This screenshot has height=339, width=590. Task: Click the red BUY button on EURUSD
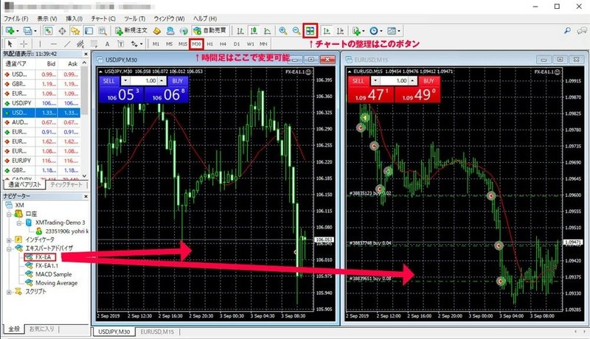coord(428,81)
